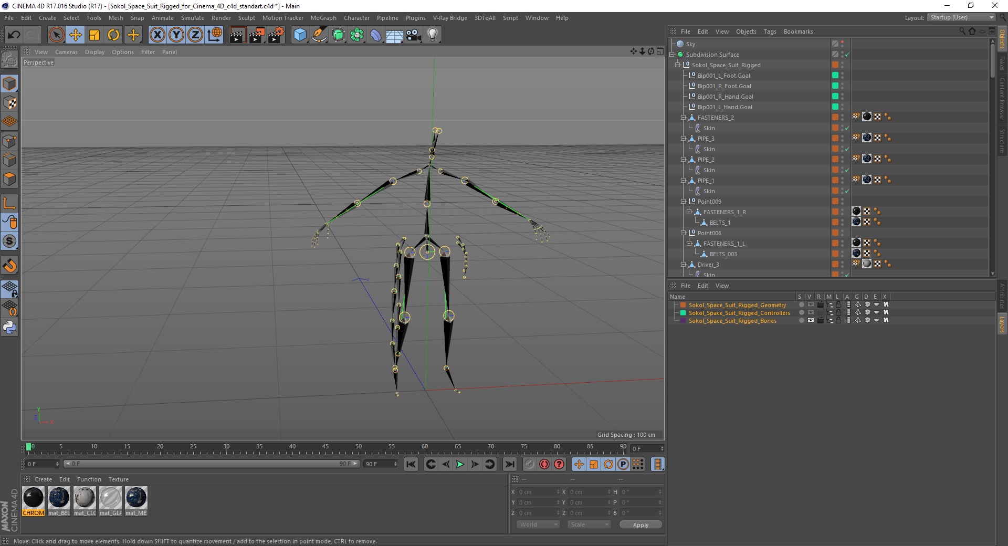Open the Tags menu in Object Manager
1008x546 pixels.
click(x=770, y=31)
